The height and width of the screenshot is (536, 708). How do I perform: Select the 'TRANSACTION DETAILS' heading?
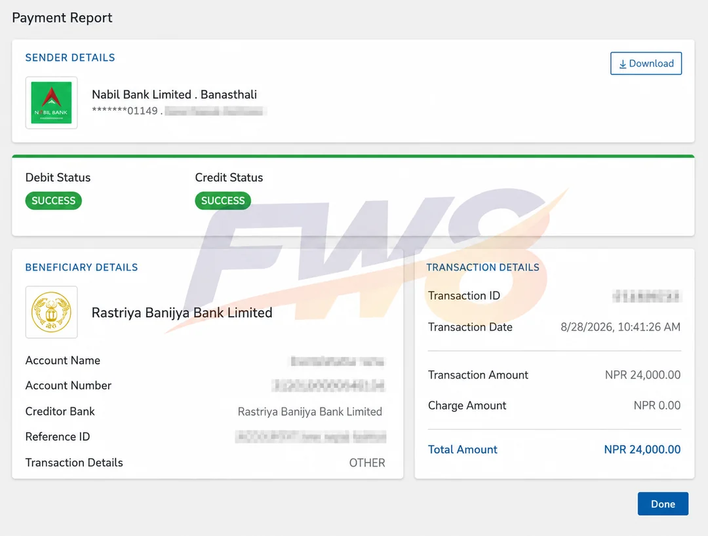coord(482,267)
